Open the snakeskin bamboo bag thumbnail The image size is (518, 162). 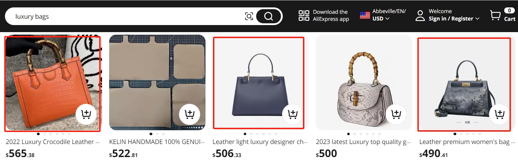coord(364,83)
